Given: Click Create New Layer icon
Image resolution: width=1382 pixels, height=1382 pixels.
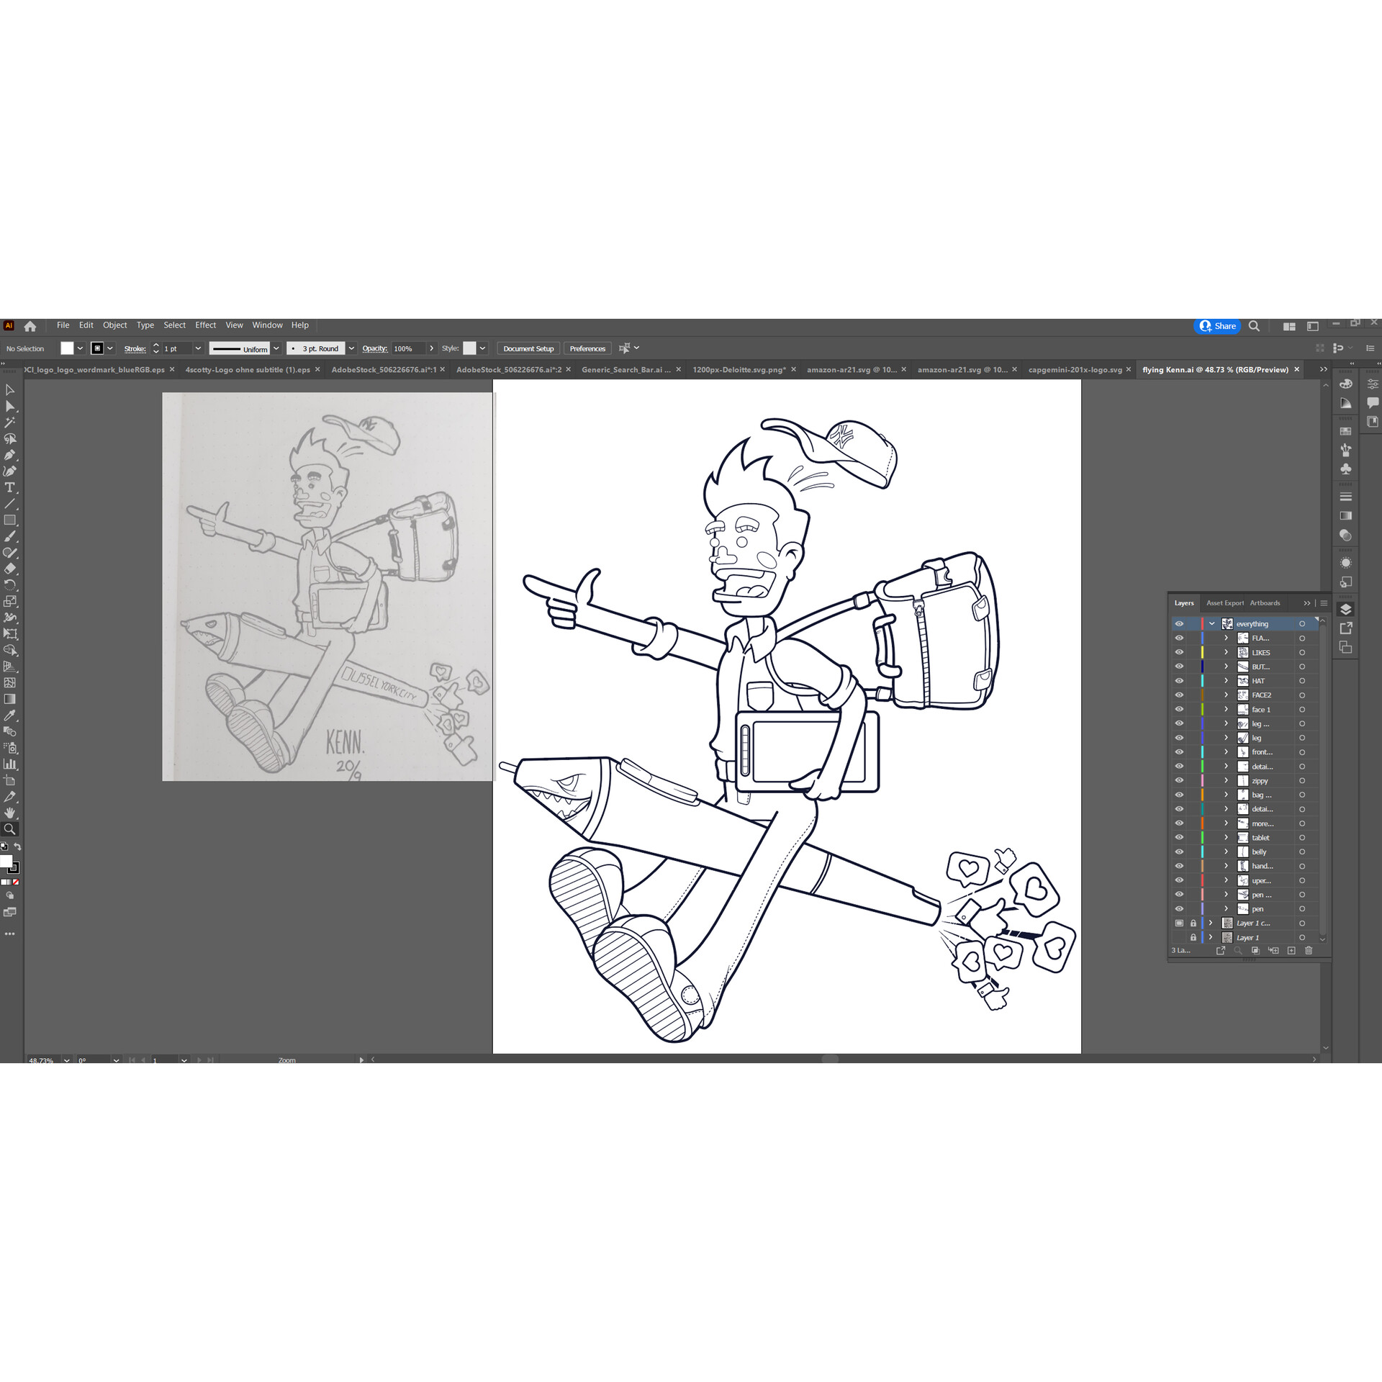Looking at the screenshot, I should tap(1291, 950).
